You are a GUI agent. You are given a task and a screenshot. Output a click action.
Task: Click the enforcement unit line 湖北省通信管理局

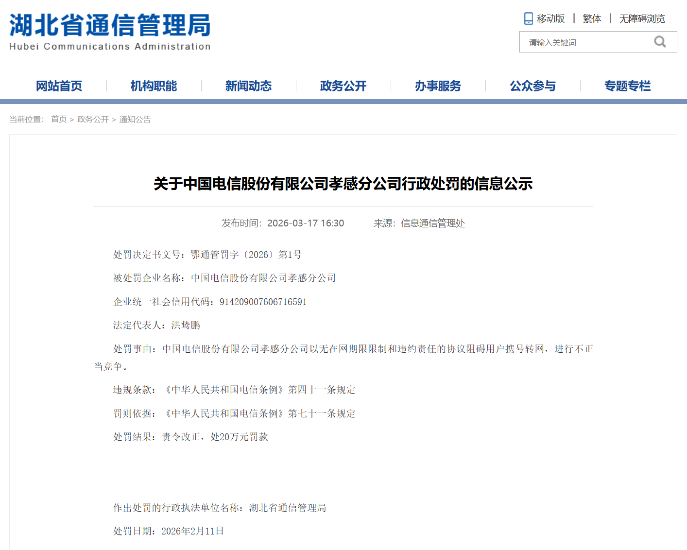[220, 508]
